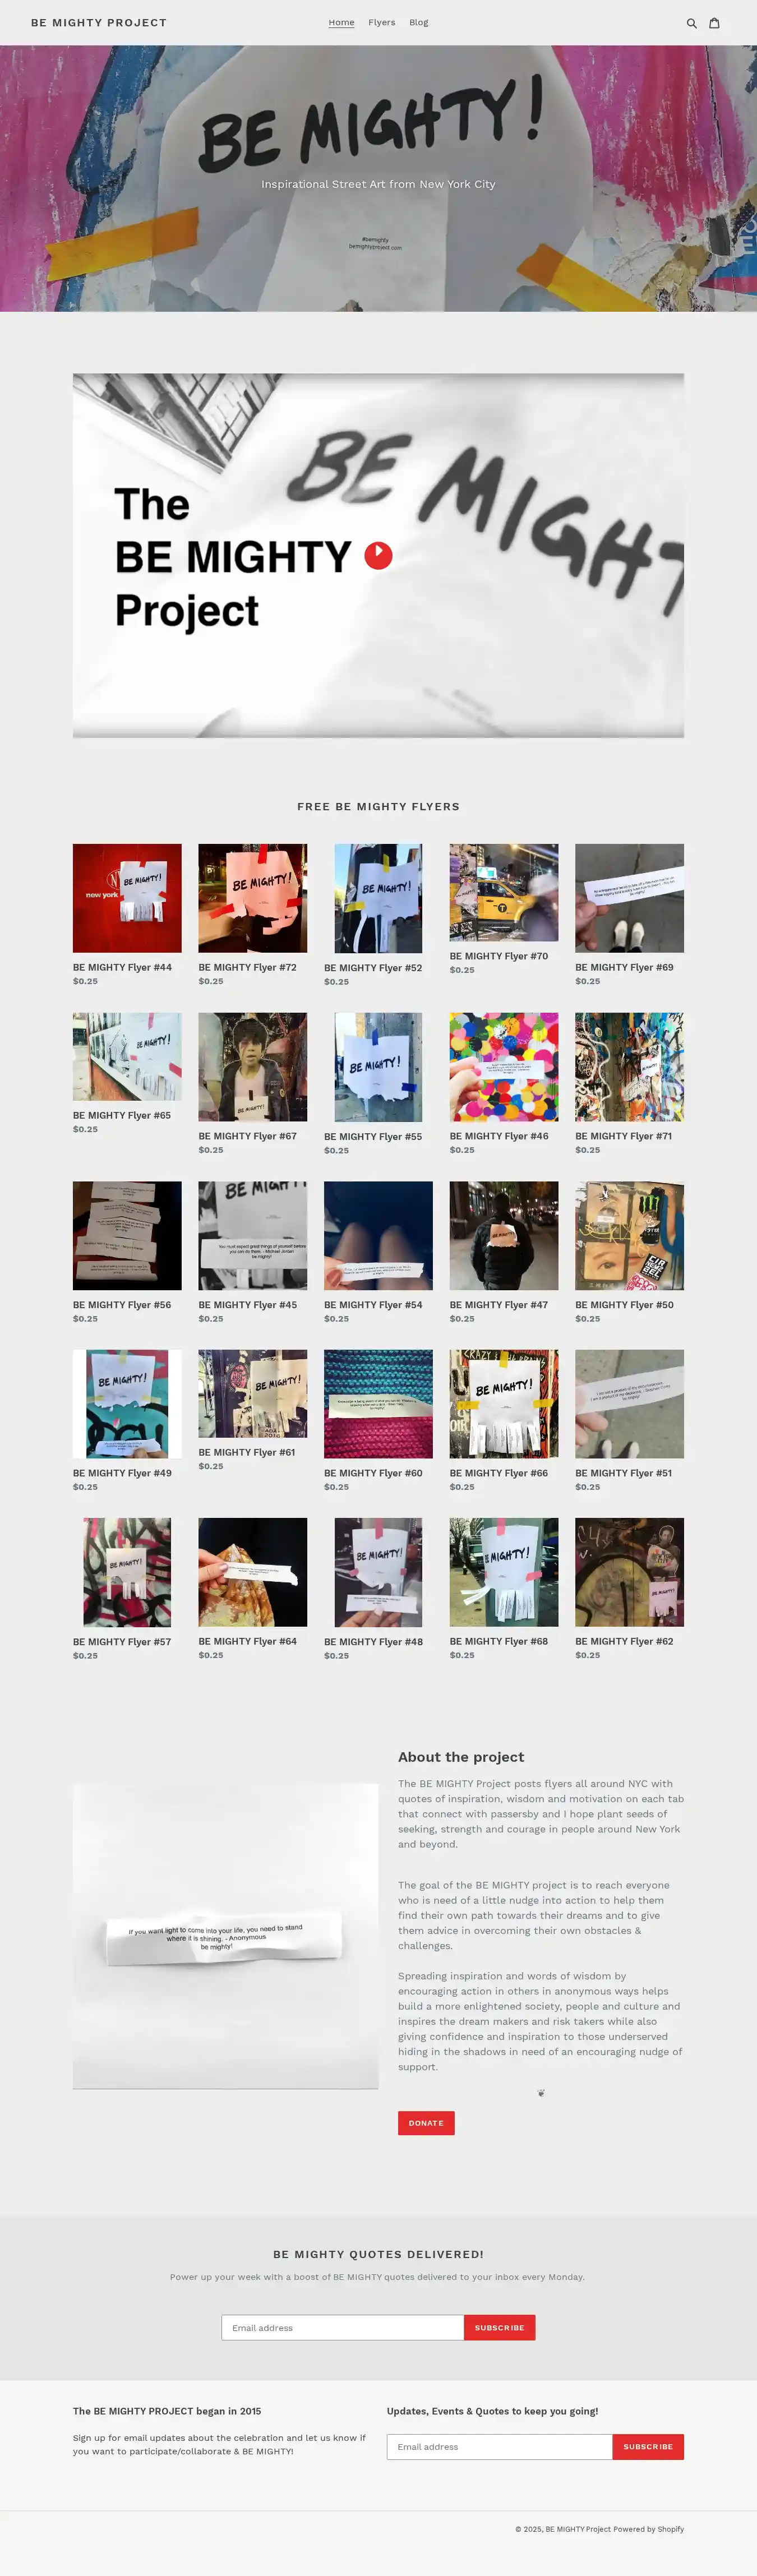Open Powered by Shopify footer link

coord(649,2529)
